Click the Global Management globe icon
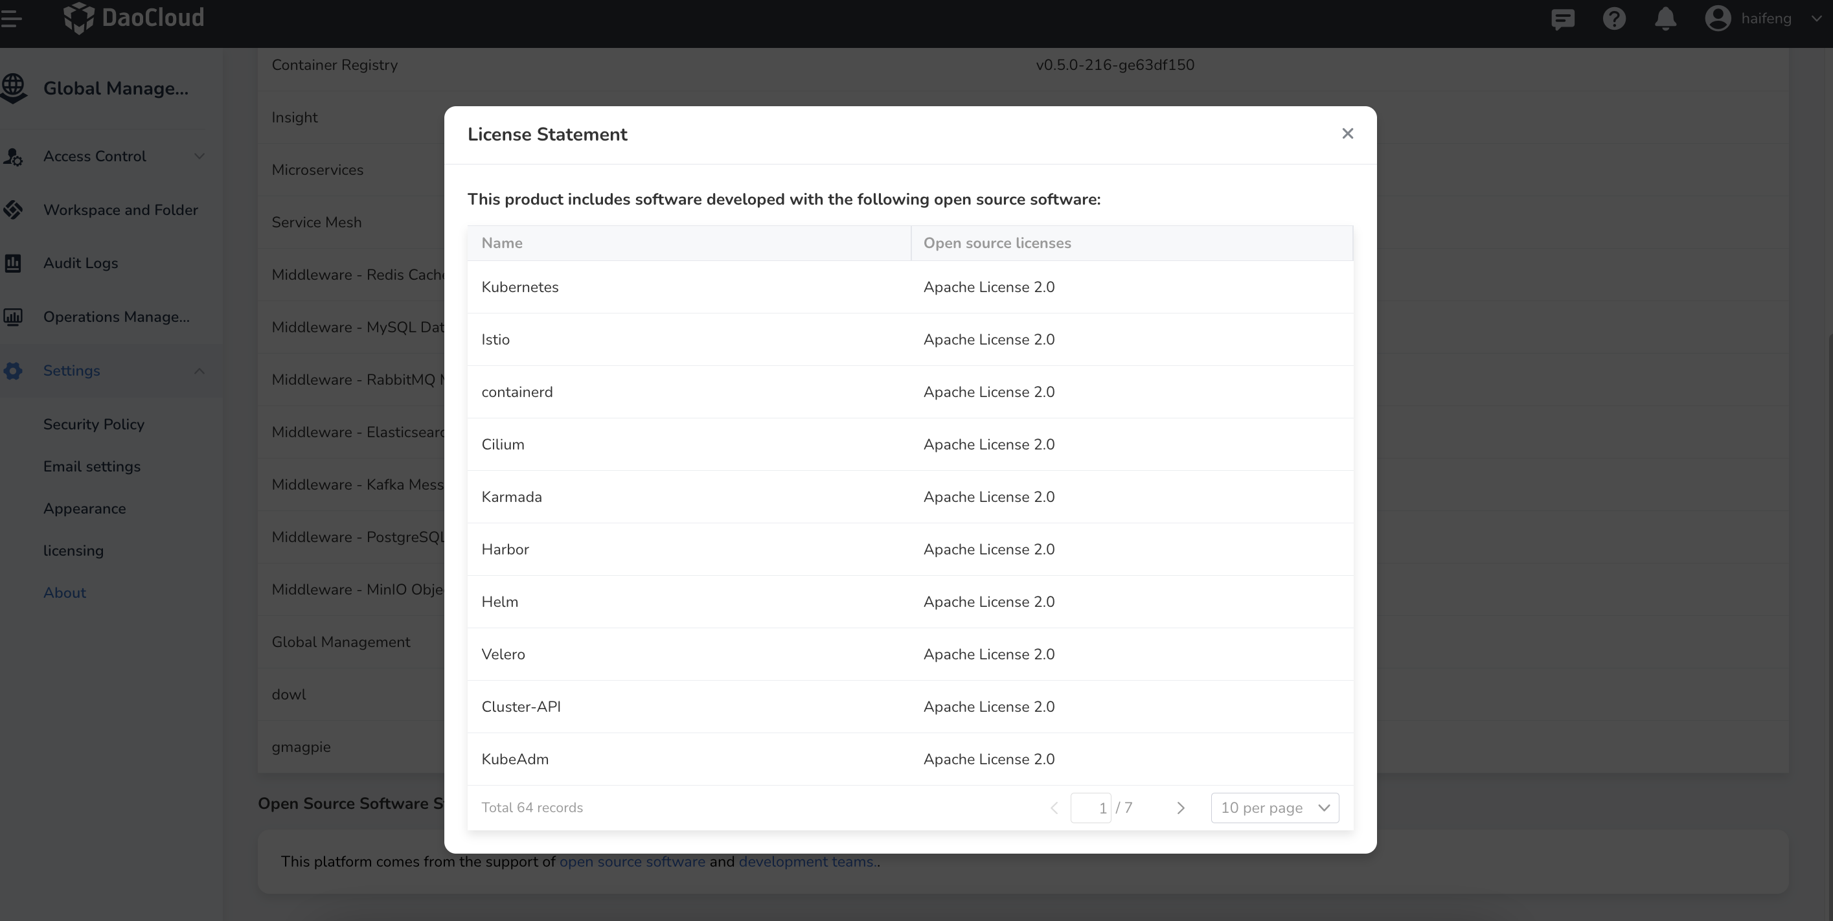 [14, 88]
